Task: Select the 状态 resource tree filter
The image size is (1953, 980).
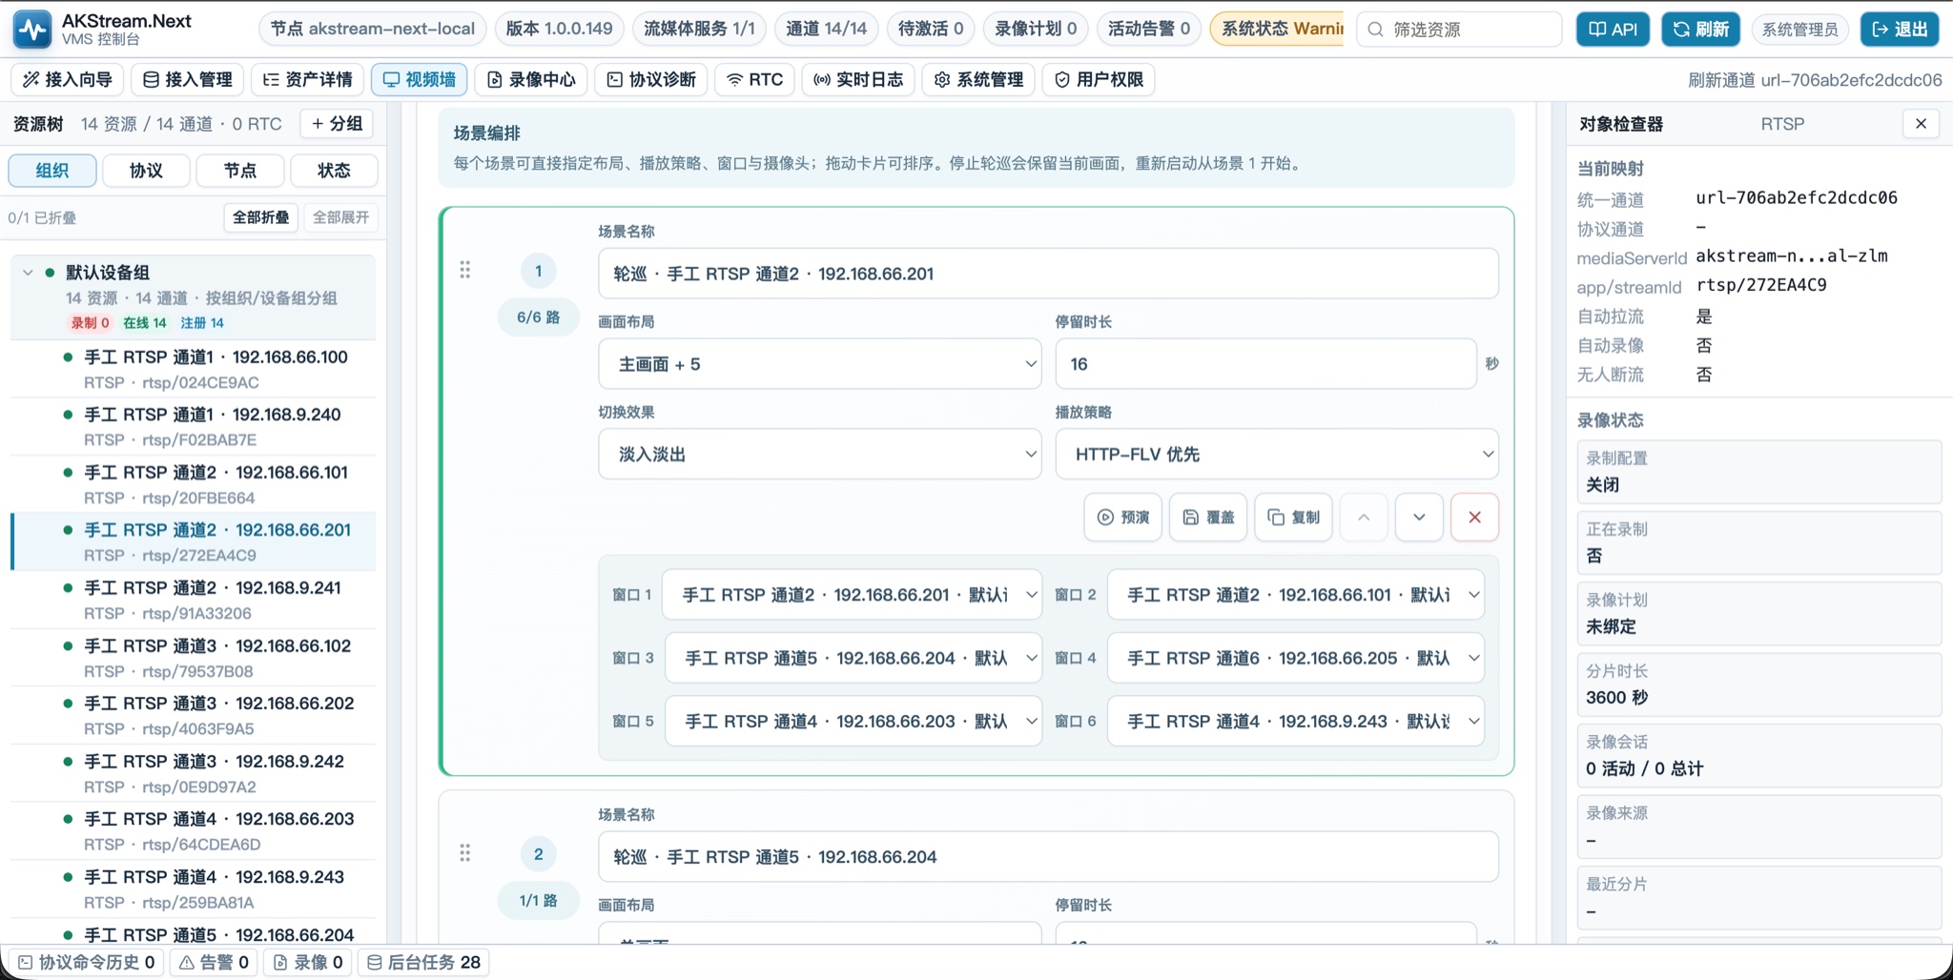Action: click(334, 171)
